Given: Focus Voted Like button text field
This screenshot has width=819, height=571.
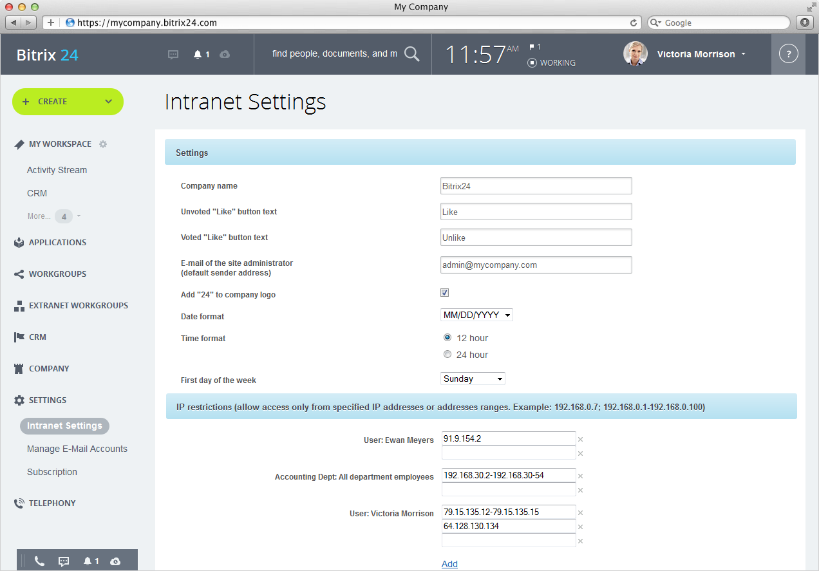Looking at the screenshot, I should 536,237.
